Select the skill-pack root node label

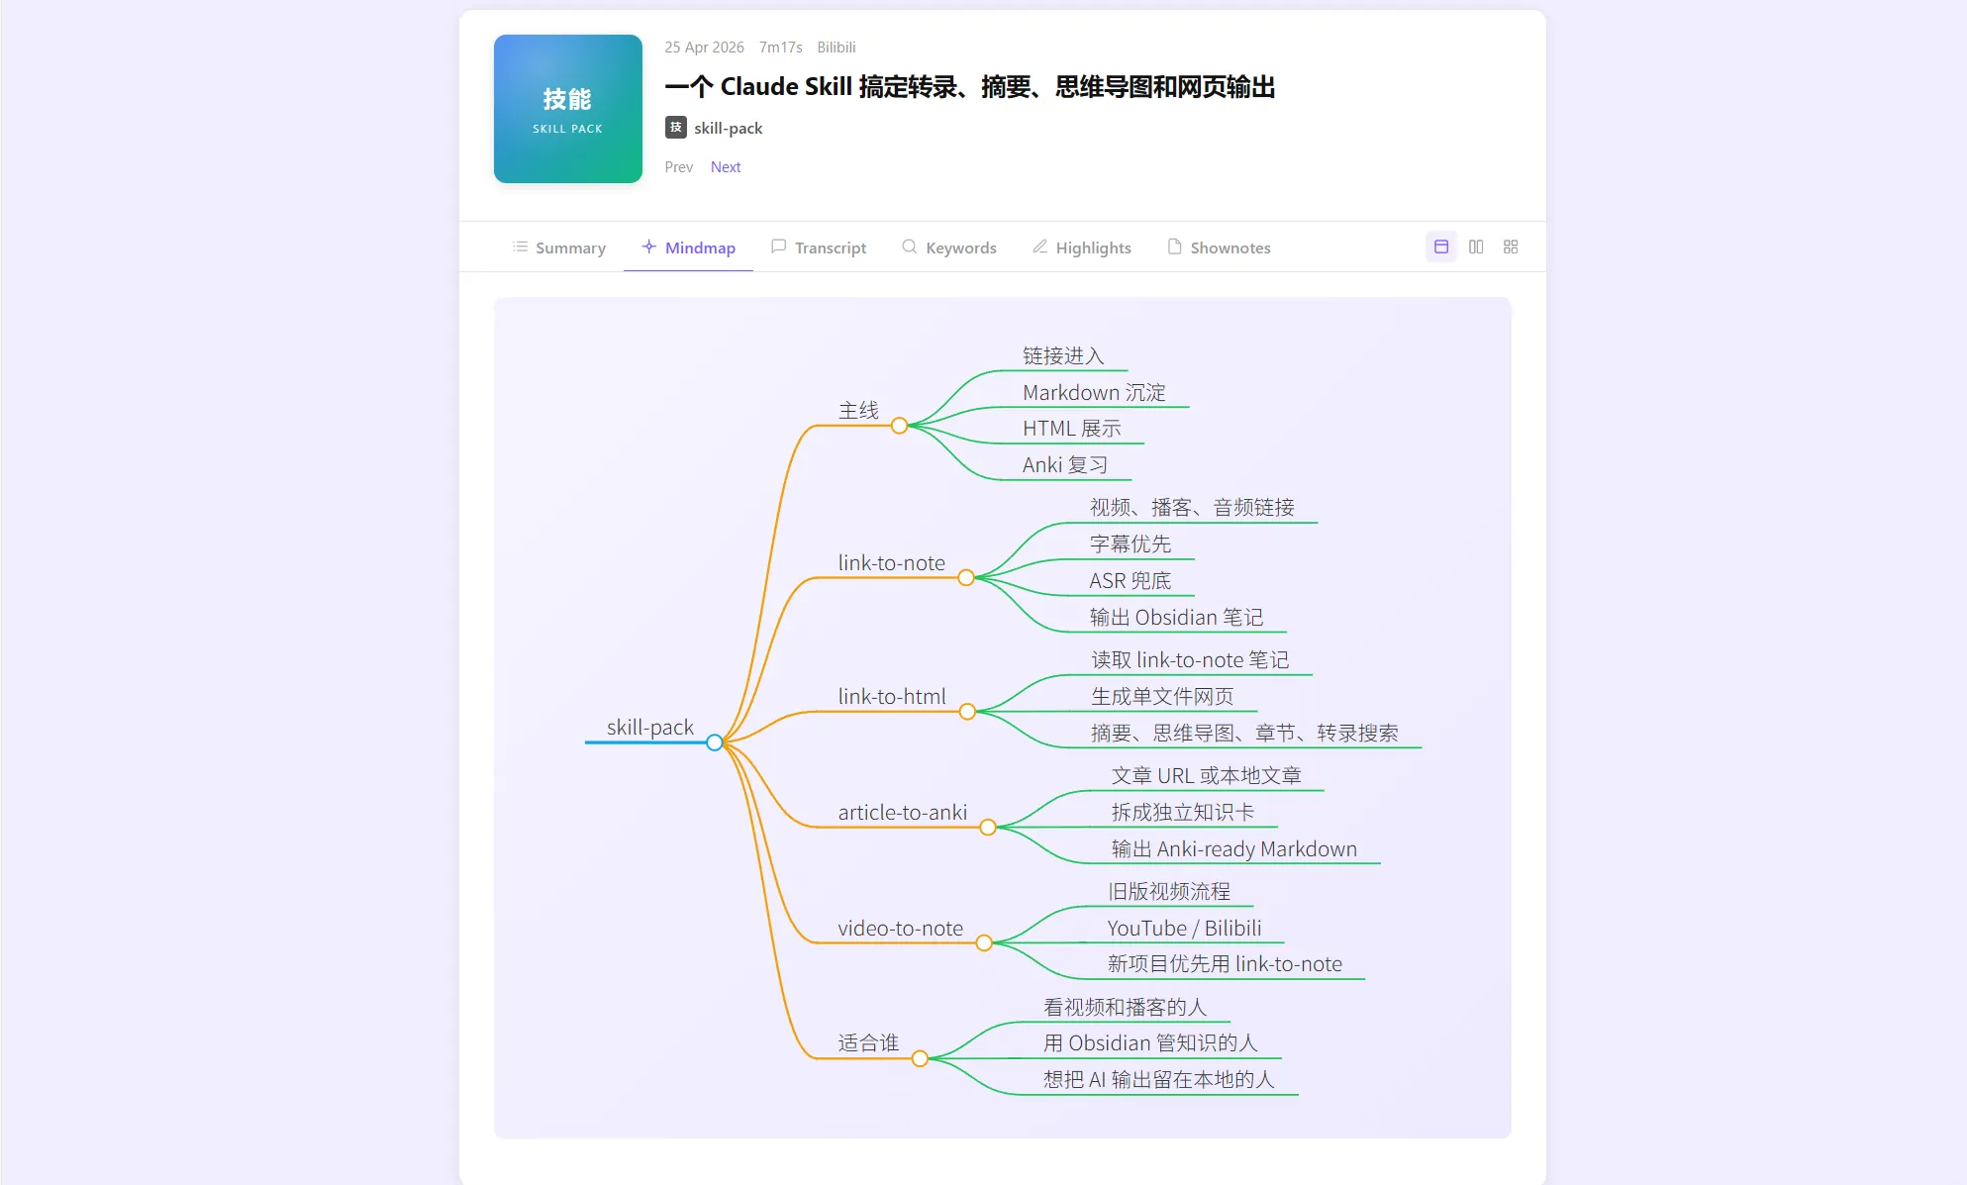tap(650, 728)
